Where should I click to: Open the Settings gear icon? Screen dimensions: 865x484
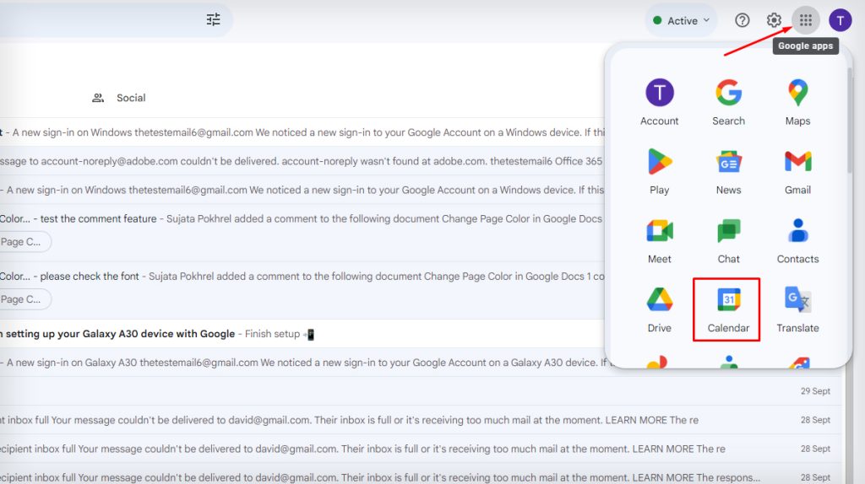click(774, 20)
